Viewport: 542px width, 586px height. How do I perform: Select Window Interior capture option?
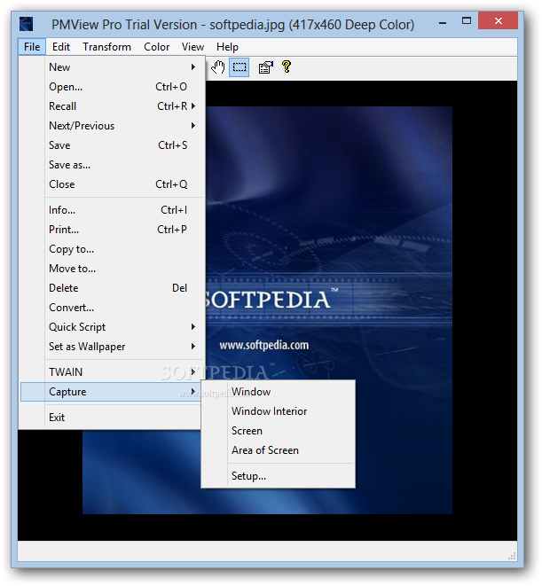coord(279,411)
